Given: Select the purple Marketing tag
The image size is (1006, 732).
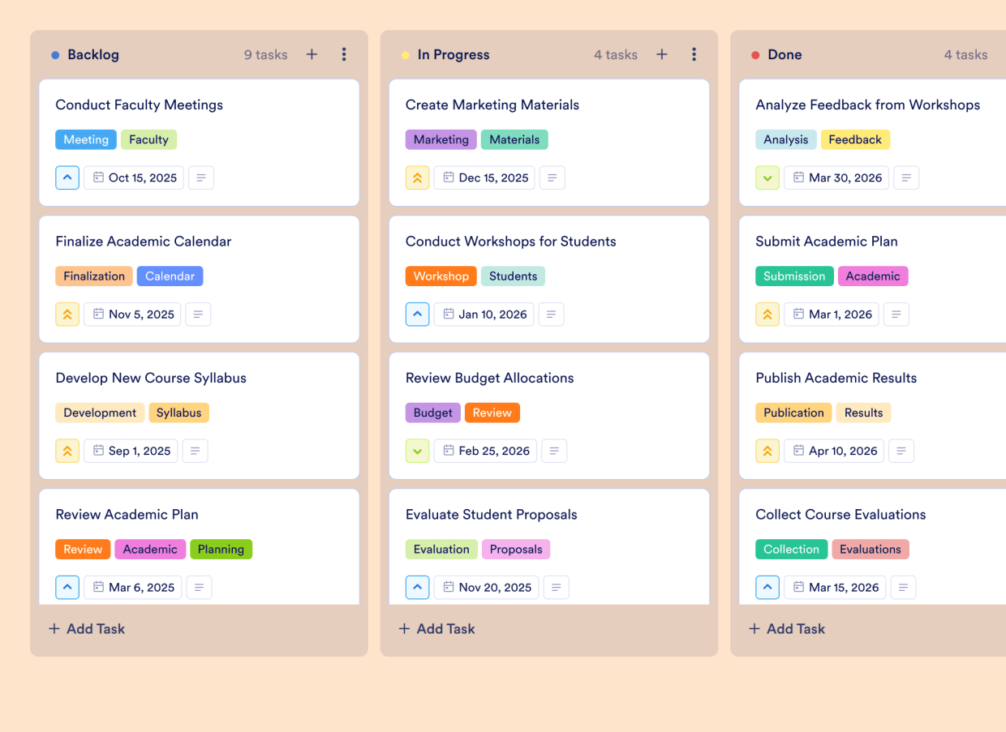Looking at the screenshot, I should pyautogui.click(x=441, y=139).
